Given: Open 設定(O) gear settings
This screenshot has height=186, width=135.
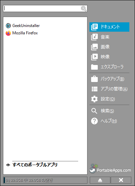Looking at the screenshot, I should tap(94, 99).
